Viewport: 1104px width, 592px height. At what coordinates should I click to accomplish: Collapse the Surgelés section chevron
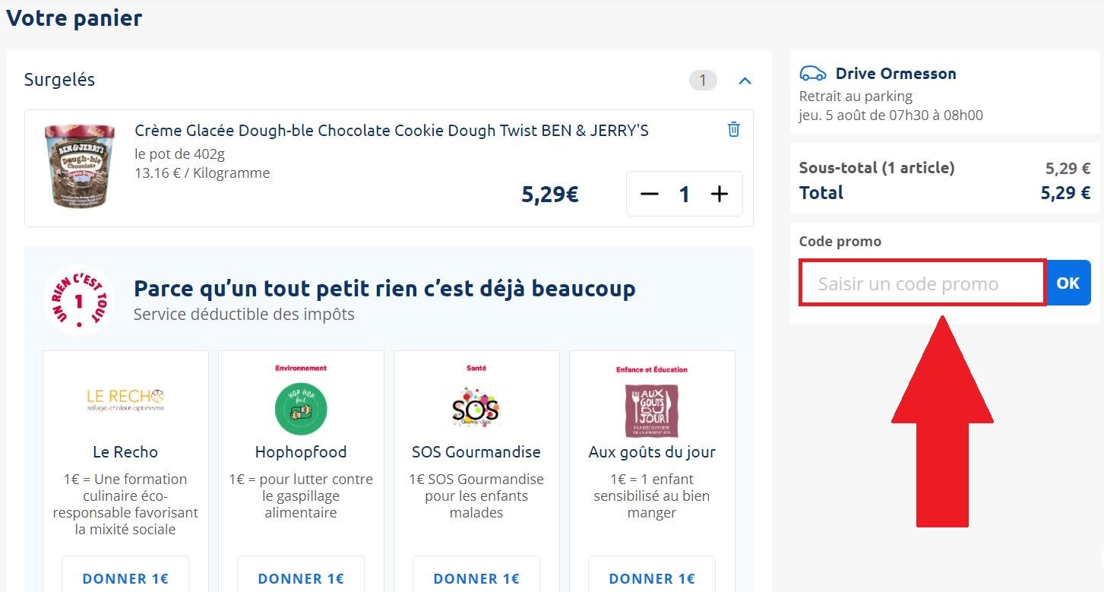pyautogui.click(x=745, y=81)
